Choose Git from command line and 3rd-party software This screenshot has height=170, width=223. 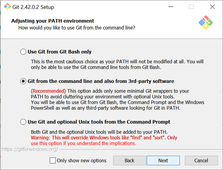(x=23, y=81)
